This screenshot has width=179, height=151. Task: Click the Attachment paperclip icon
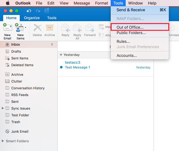coord(101,35)
